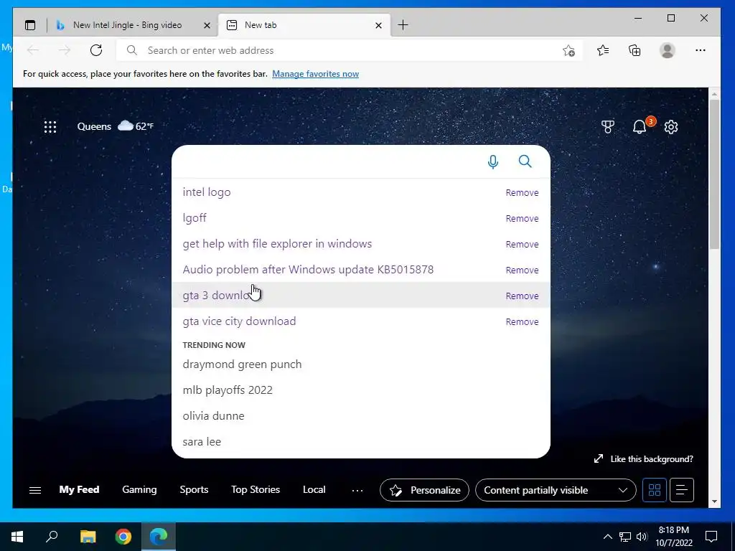
Task: Click the search magnifier in search box
Action: pos(525,161)
